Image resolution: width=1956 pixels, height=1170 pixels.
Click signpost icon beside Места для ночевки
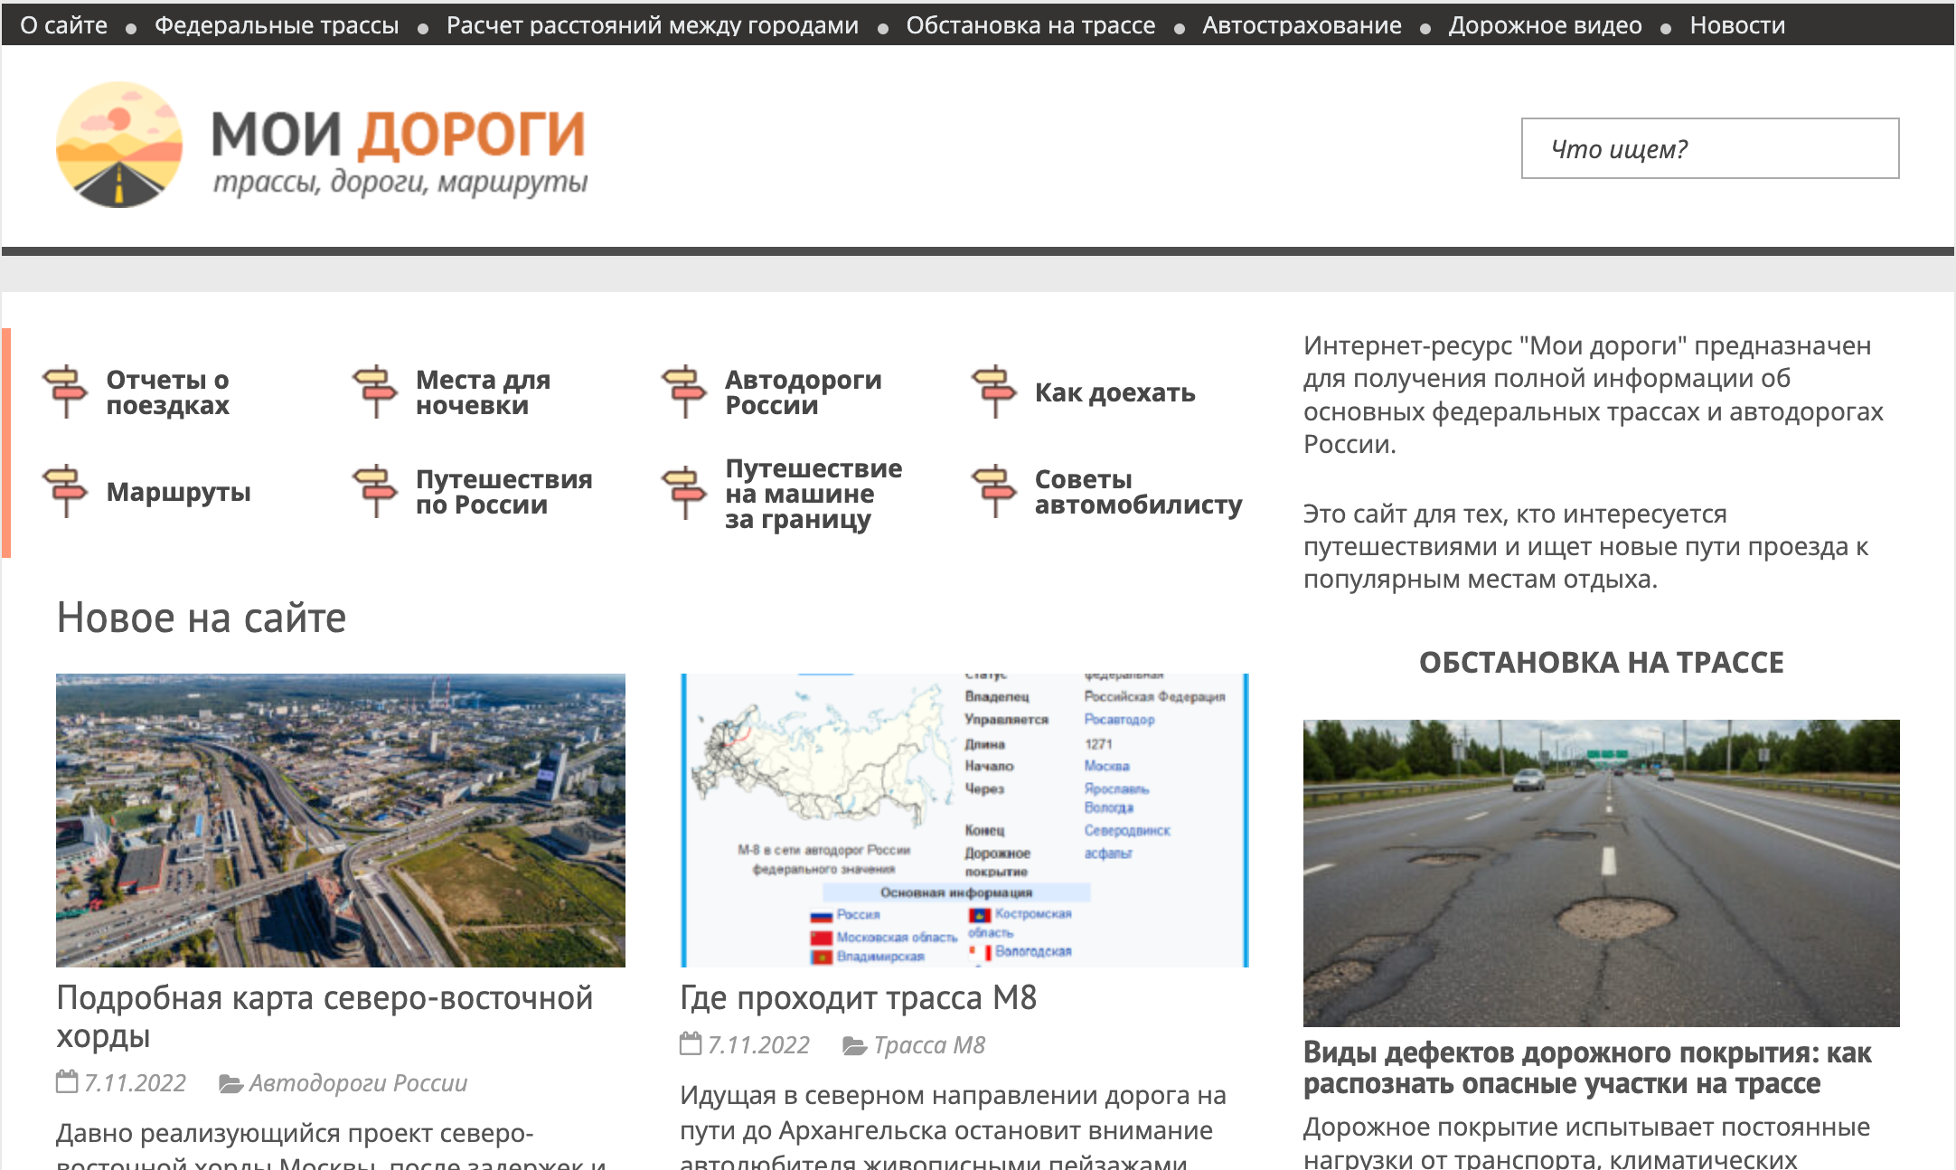pos(375,392)
